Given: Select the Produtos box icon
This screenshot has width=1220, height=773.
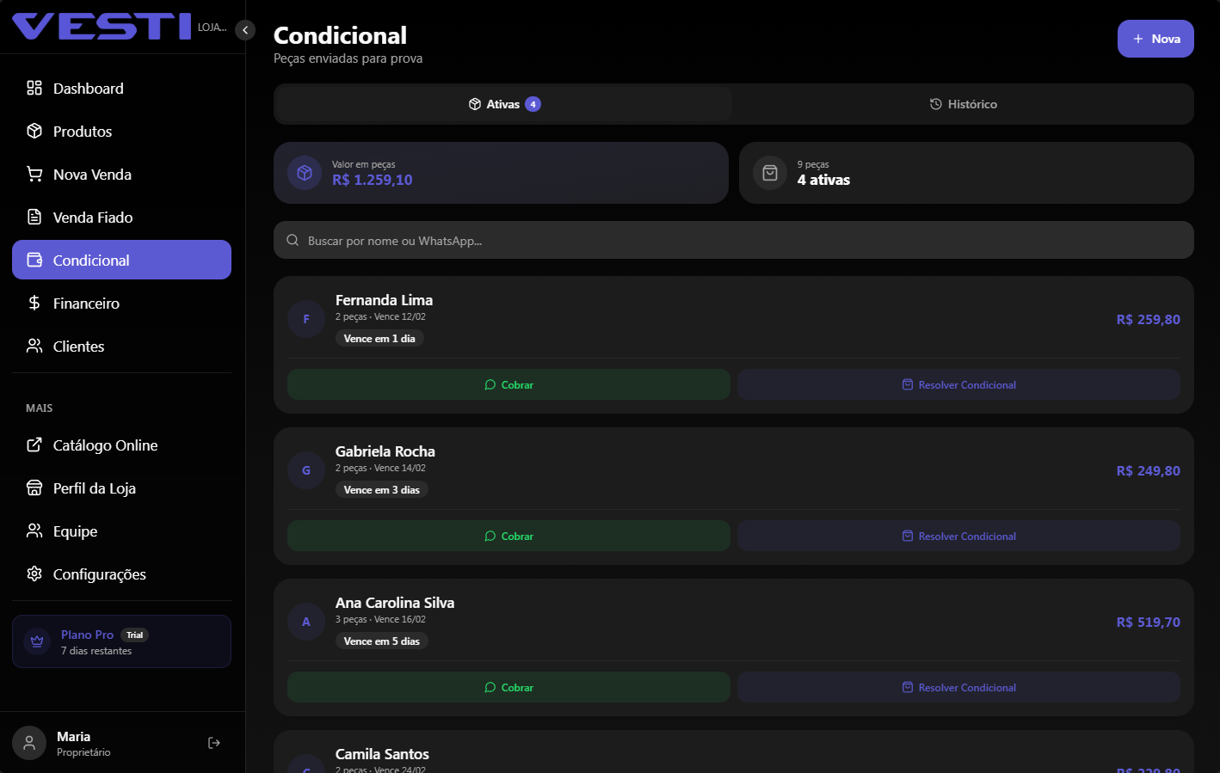Looking at the screenshot, I should coord(34,131).
